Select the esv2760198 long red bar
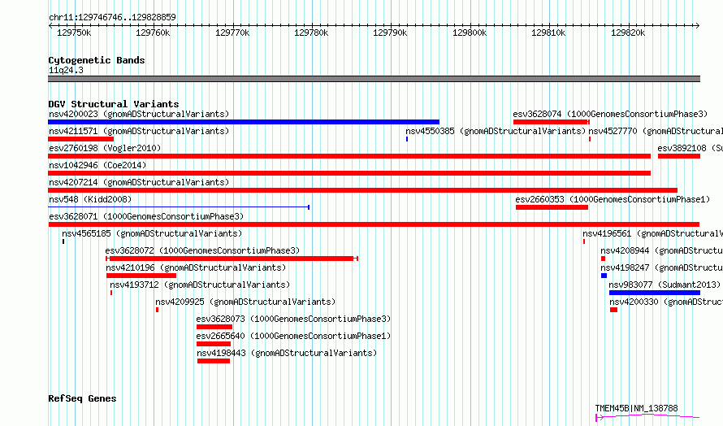This screenshot has width=723, height=426. pyautogui.click(x=349, y=156)
